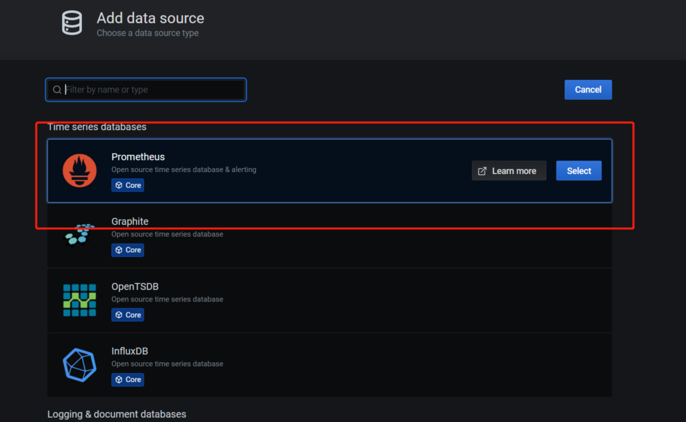
Task: Click the OpenTSDB title text
Action: click(135, 286)
